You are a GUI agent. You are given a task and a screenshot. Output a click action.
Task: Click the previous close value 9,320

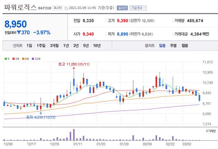(x=88, y=21)
